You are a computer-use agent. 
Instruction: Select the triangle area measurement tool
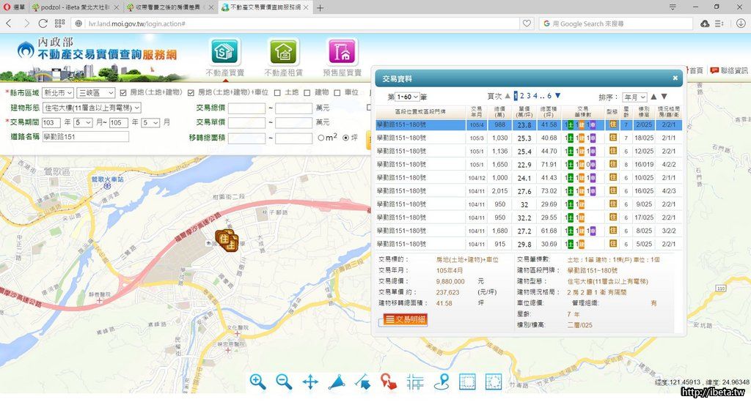(x=337, y=381)
